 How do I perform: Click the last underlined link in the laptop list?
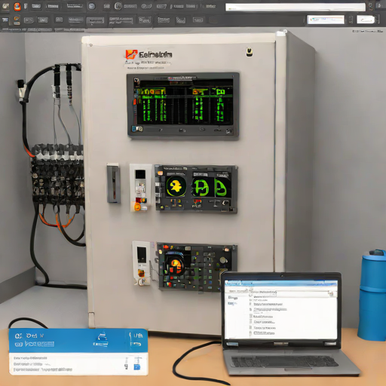click(264, 333)
